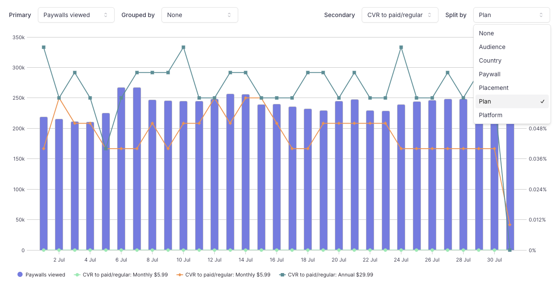Screen dimensions: 559x285
Task: Click the bar for 24 Jul
Action: click(x=401, y=177)
